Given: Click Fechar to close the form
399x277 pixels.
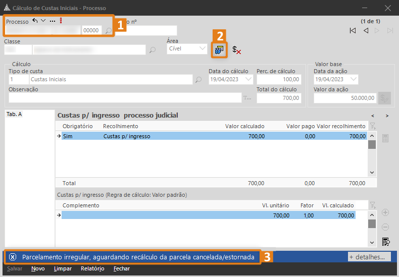Looking at the screenshot, I should click(122, 268).
